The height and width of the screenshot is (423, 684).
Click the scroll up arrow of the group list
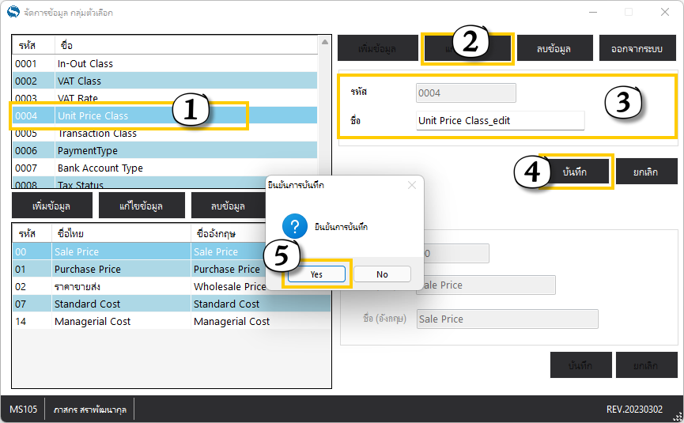(323, 41)
